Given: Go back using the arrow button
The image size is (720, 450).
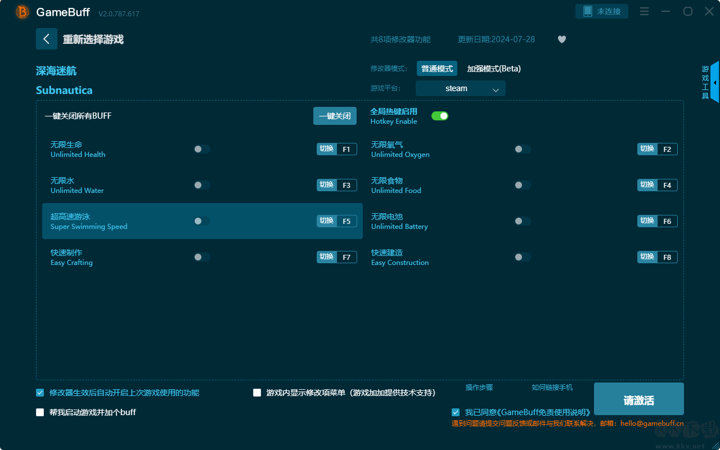Looking at the screenshot, I should click(47, 39).
